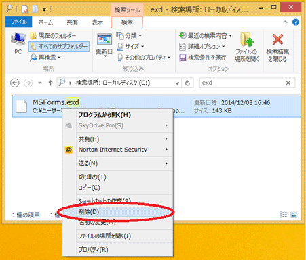306x260 pixels.
Task: Open Recent searches (最近の検索内容) dropdown
Action: point(206,36)
